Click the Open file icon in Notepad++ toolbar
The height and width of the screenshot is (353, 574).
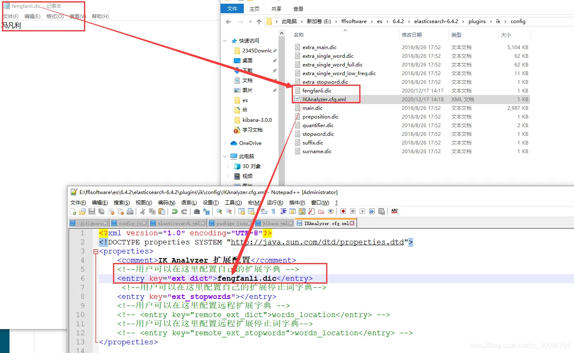[82, 211]
